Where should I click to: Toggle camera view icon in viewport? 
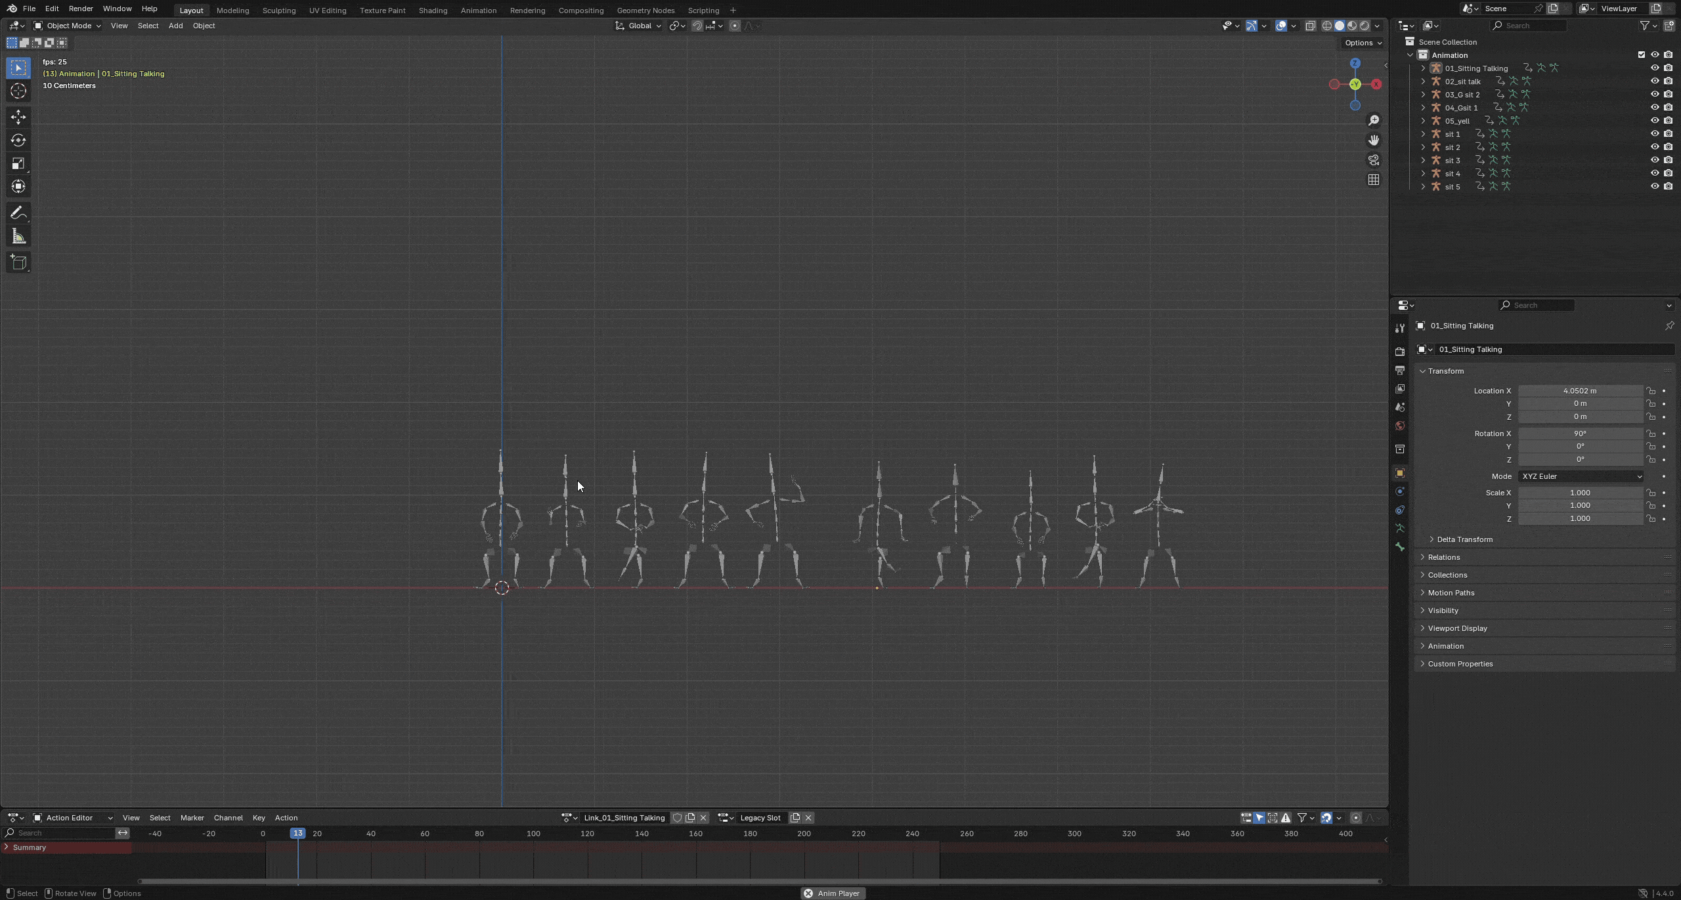coord(1373,160)
